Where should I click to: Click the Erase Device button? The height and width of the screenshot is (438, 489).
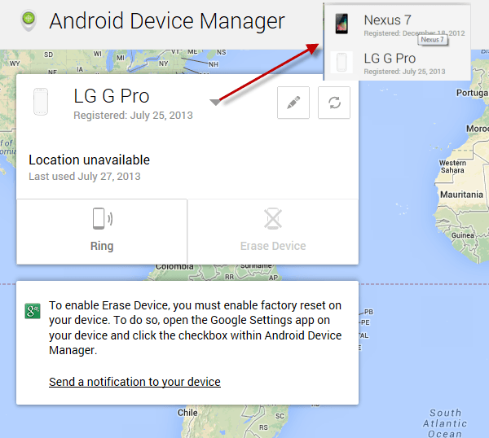pos(273,231)
